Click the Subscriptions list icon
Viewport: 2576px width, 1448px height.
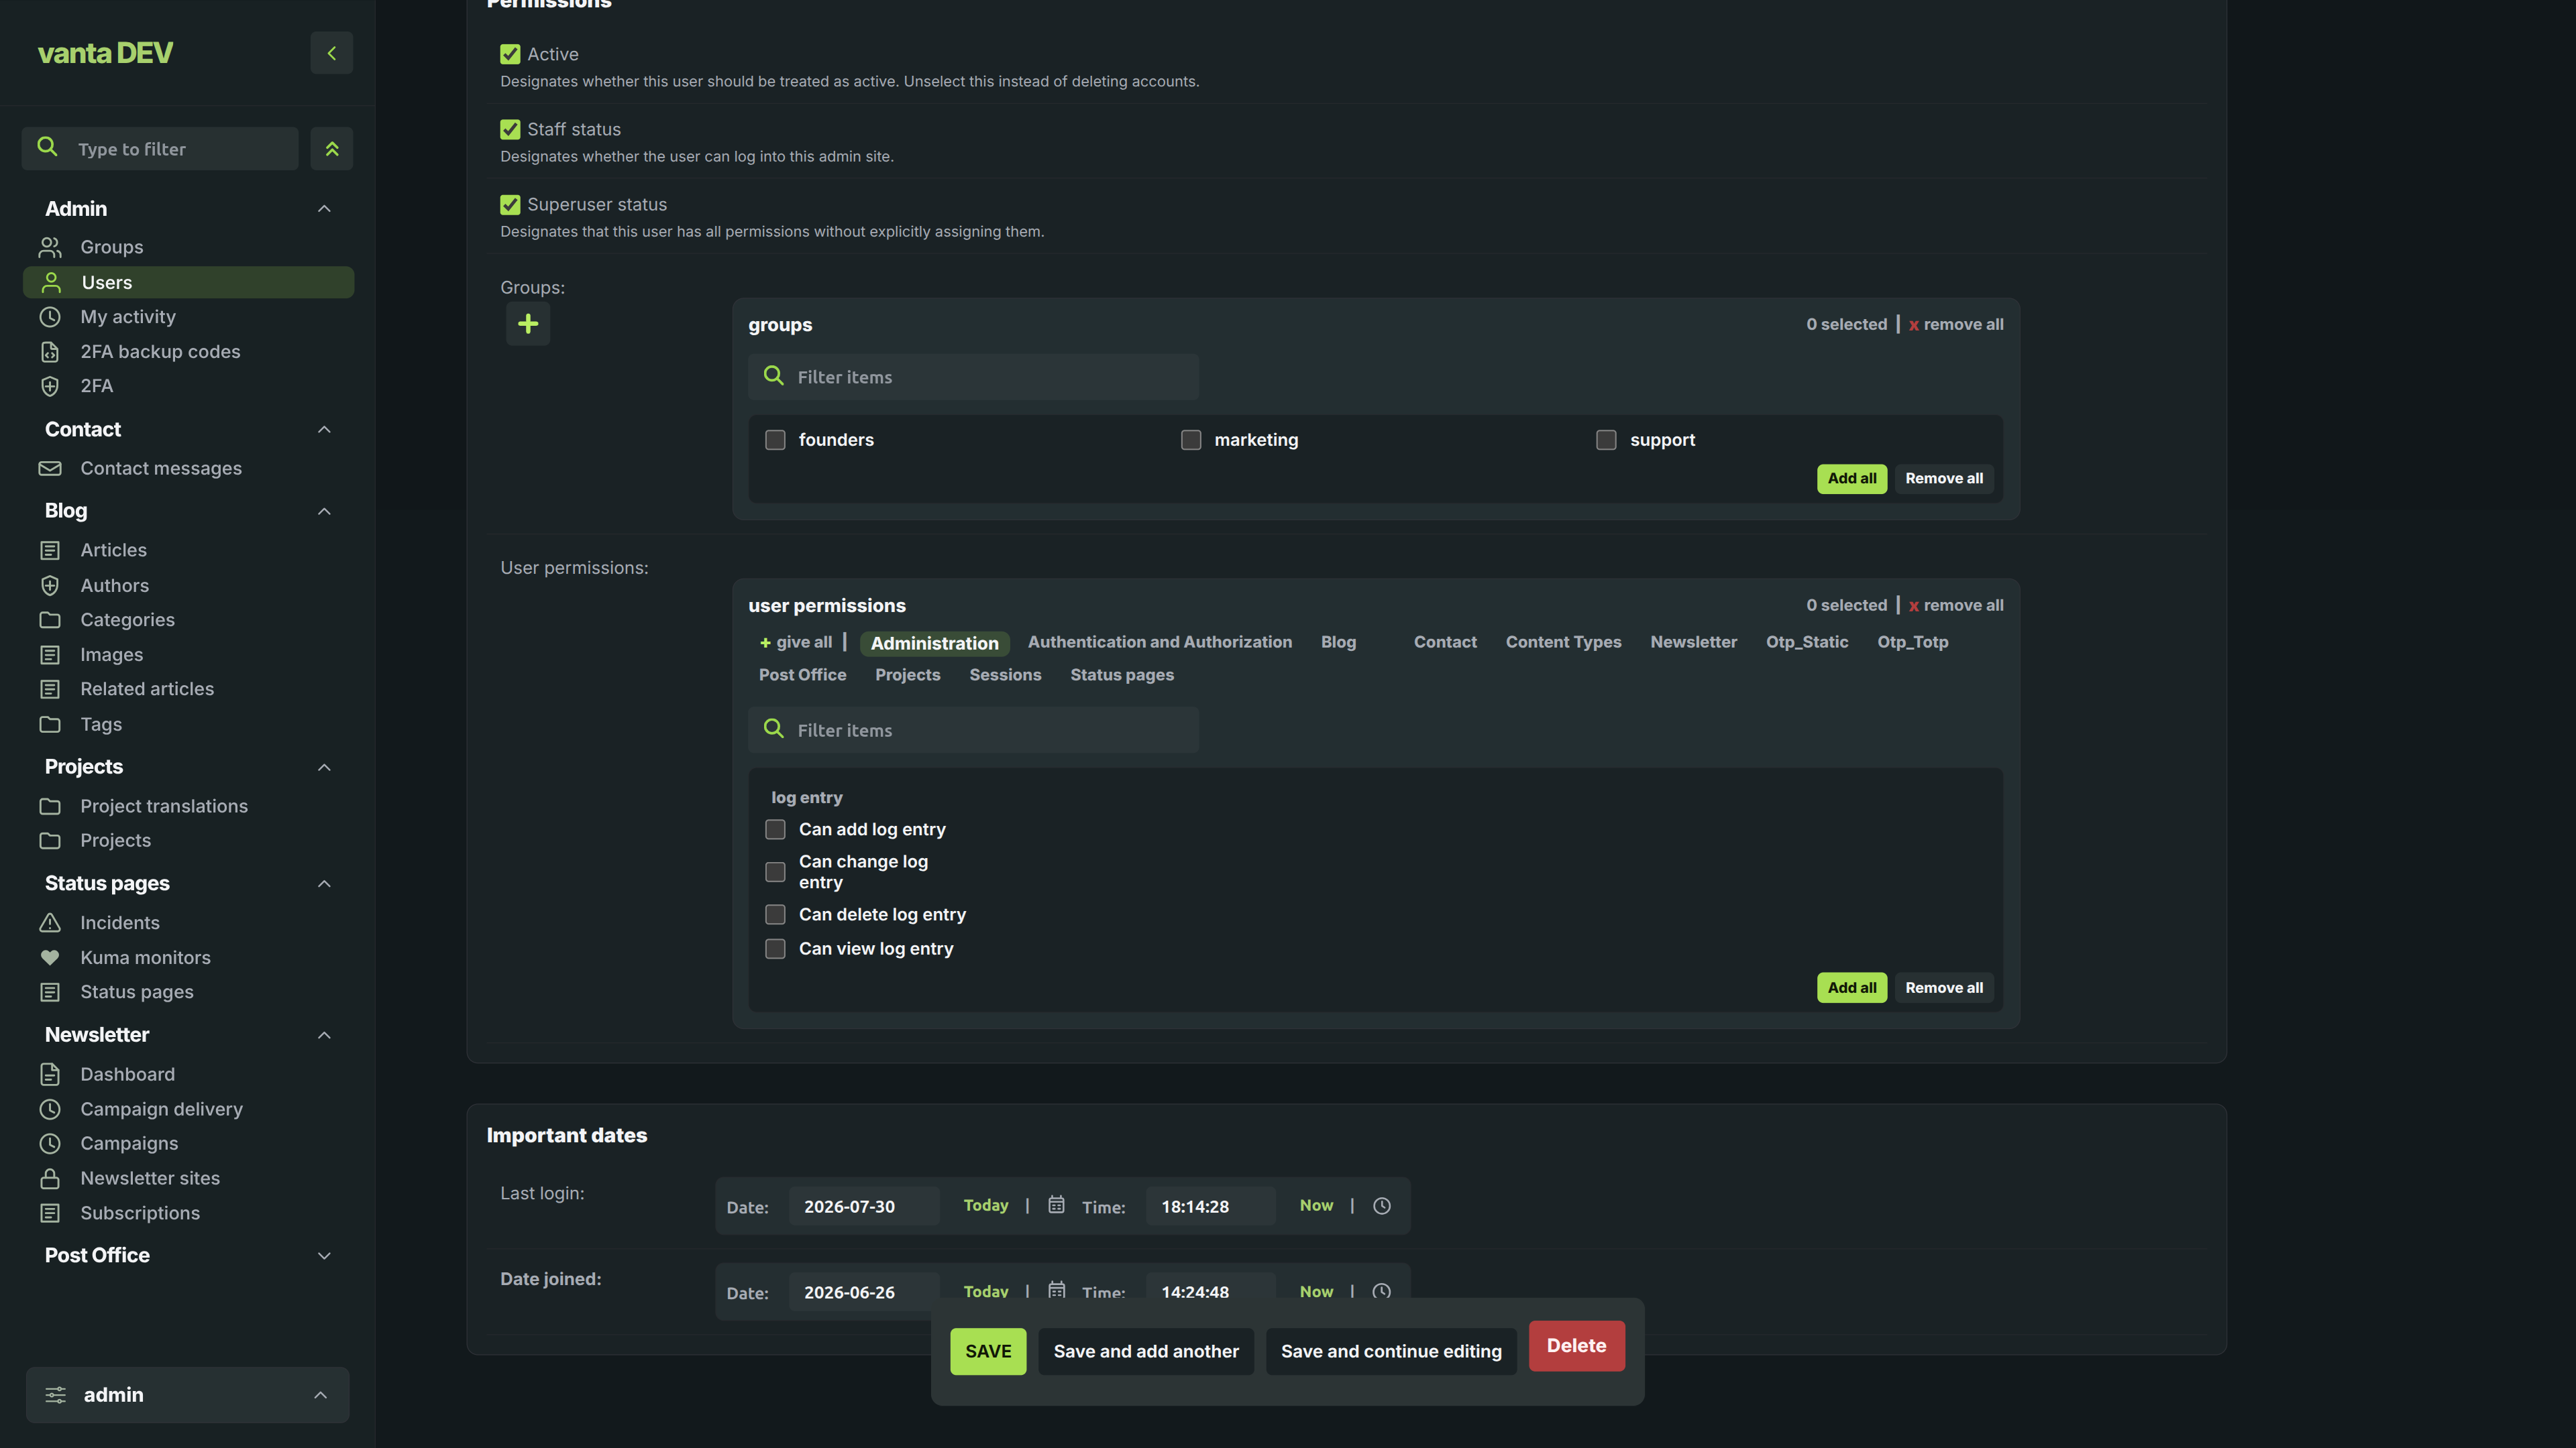50,1213
